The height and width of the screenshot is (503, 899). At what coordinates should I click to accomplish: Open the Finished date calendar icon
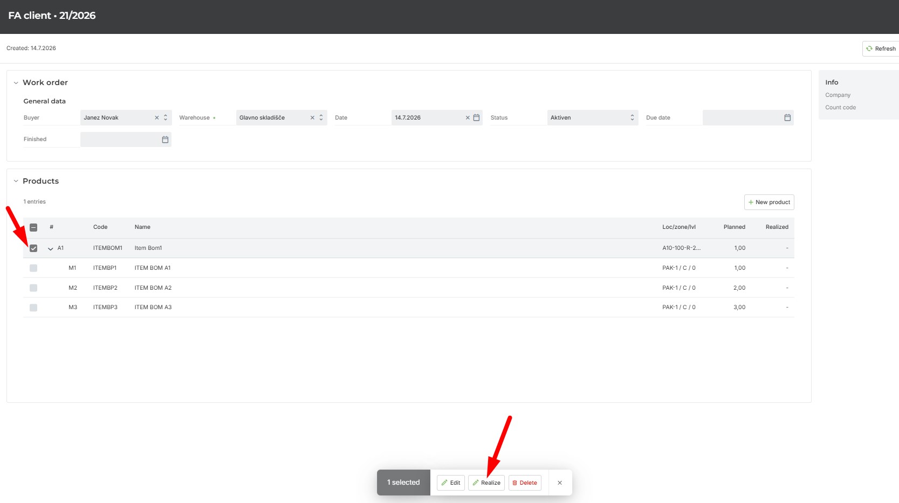(165, 139)
